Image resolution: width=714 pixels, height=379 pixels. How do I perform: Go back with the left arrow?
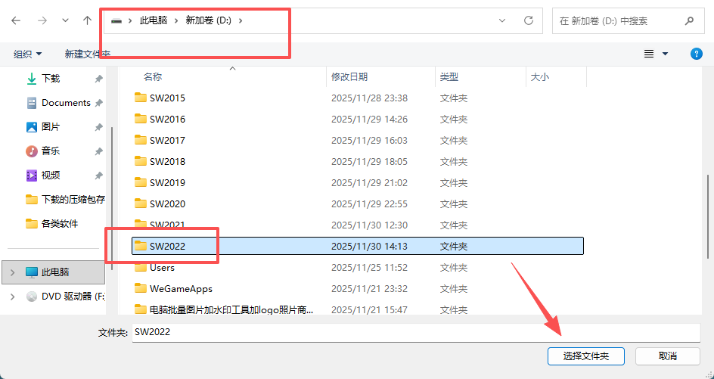[16, 20]
